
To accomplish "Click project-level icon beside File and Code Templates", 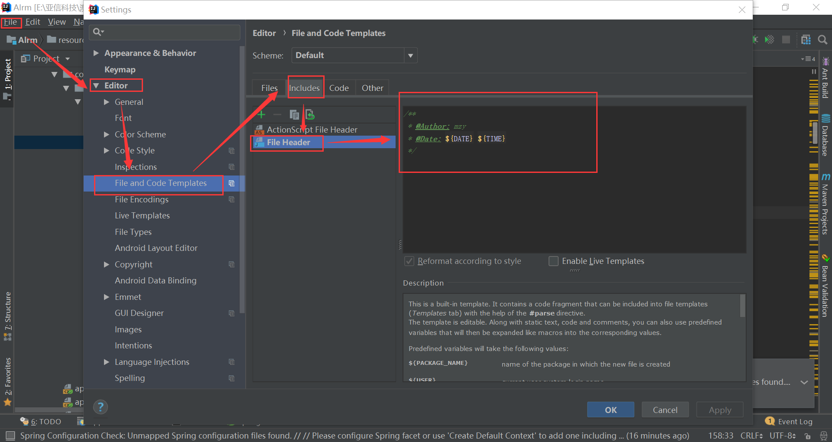I will point(232,183).
